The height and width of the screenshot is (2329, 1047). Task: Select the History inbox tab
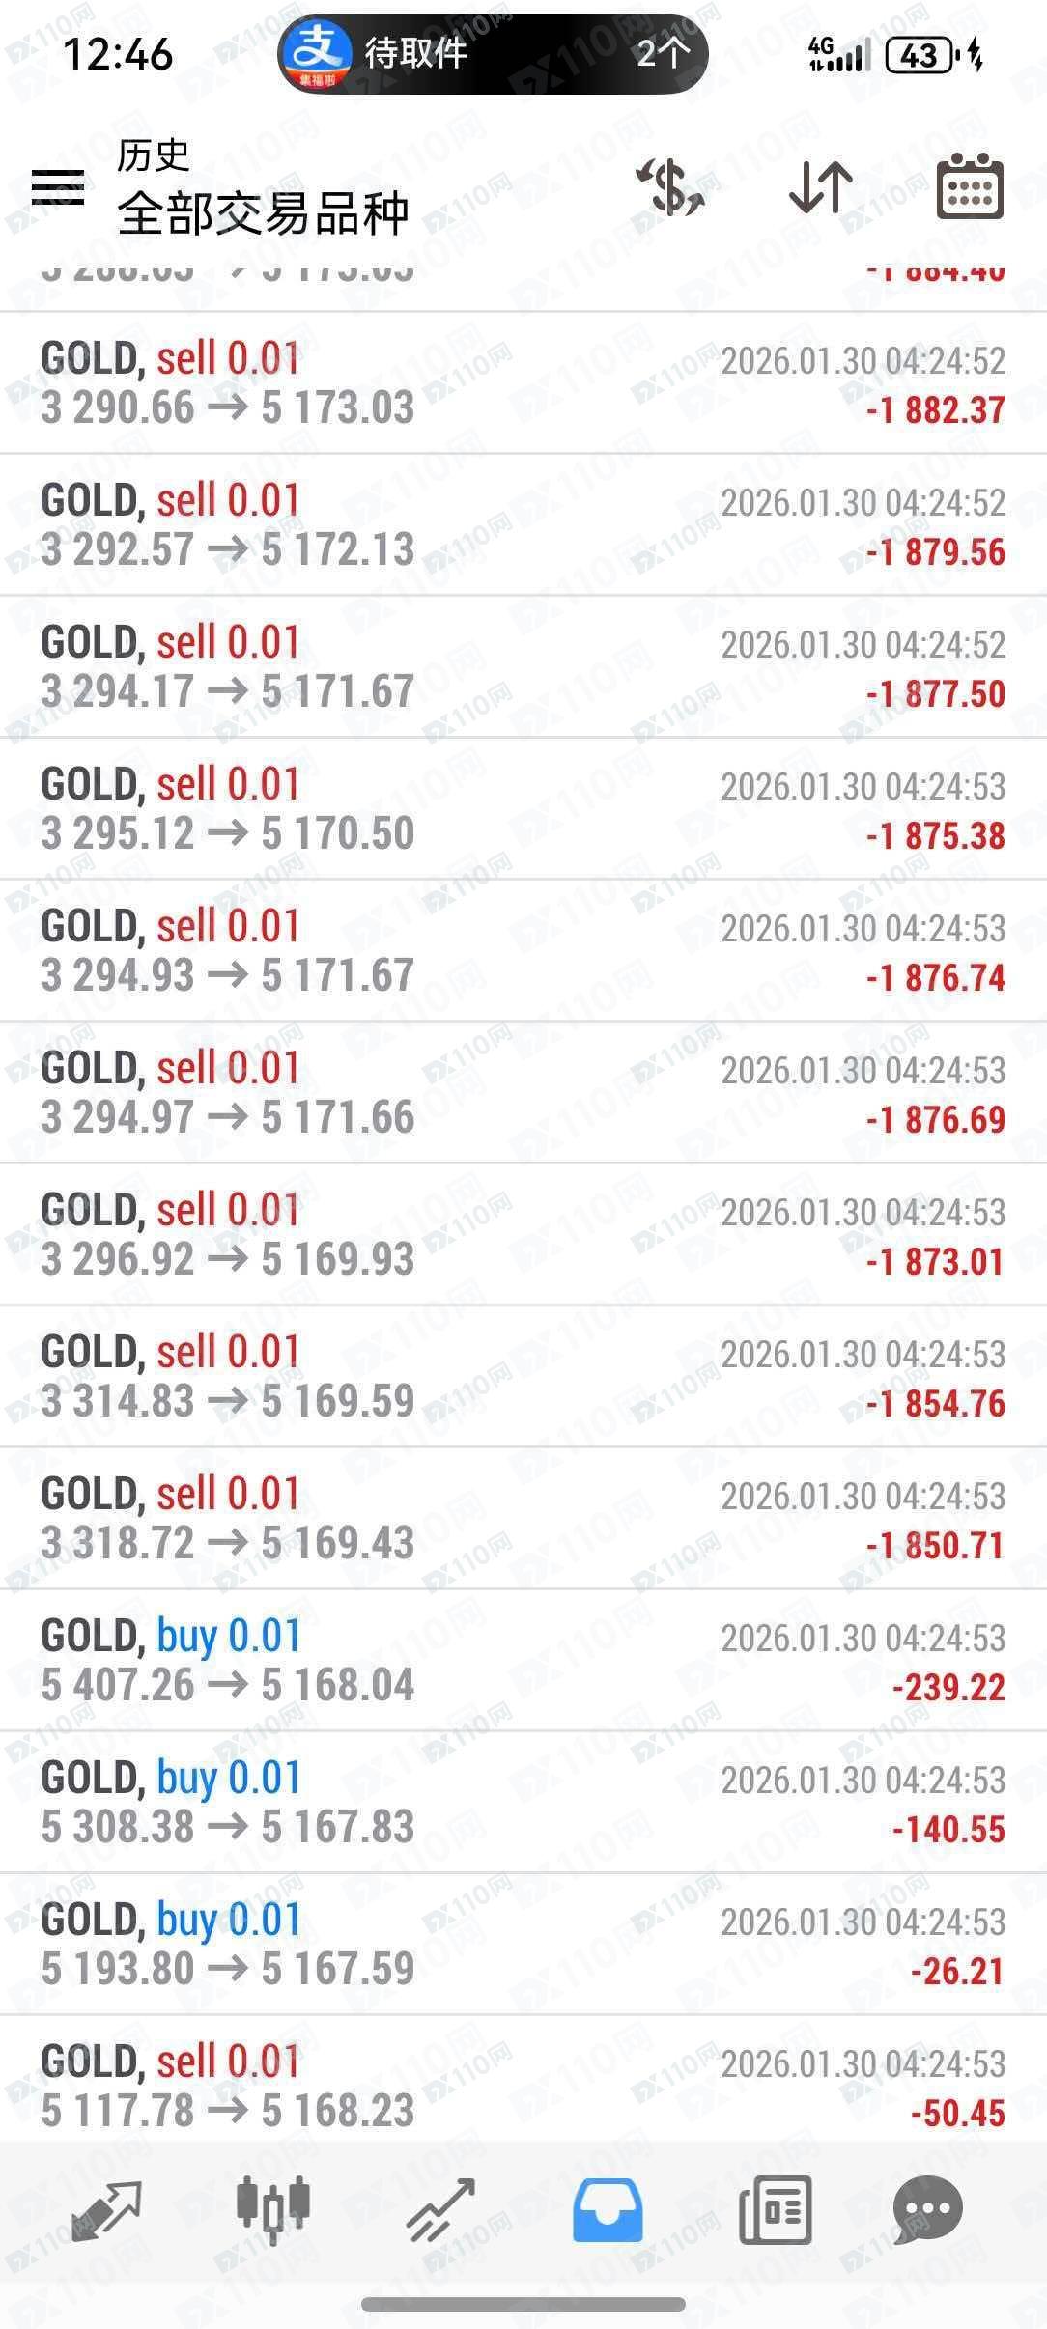(x=608, y=2210)
